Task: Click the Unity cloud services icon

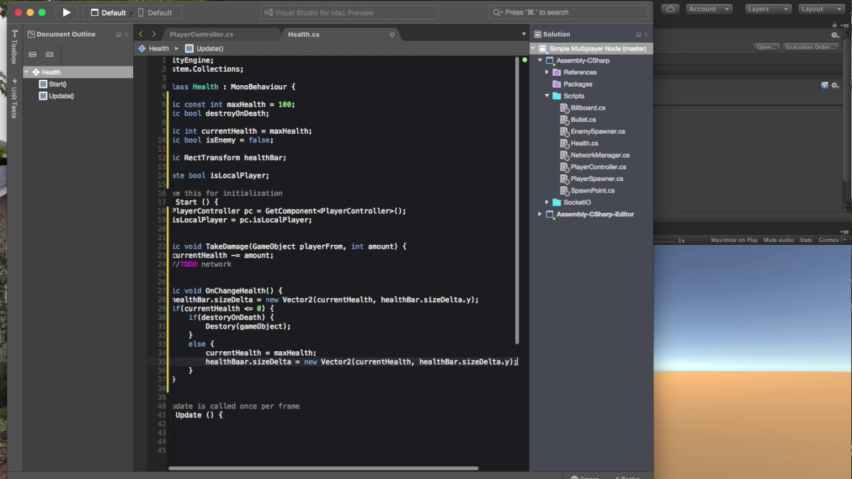Action: [670, 9]
